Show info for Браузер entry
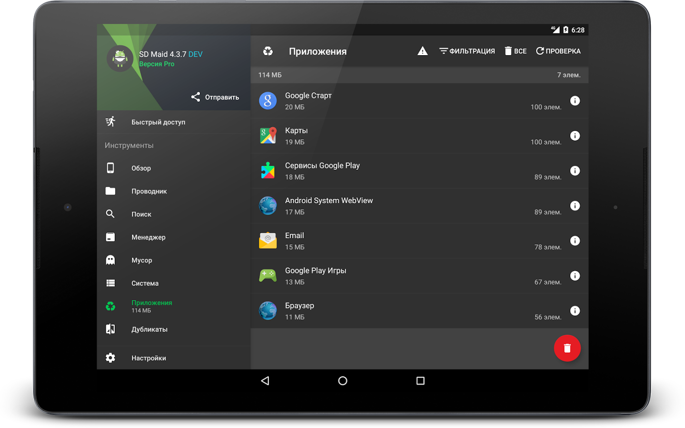685x428 pixels. 575,311
